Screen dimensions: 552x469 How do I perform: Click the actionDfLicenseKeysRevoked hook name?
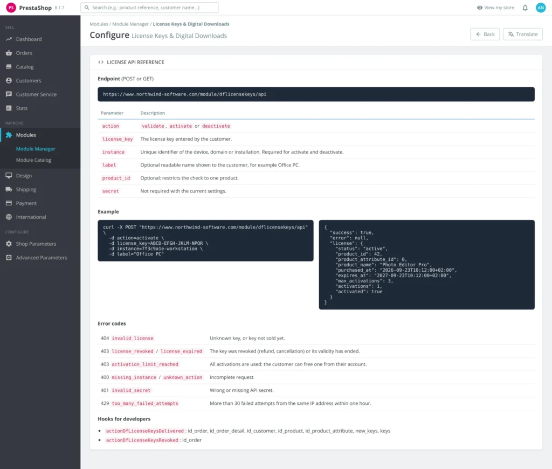click(x=142, y=440)
